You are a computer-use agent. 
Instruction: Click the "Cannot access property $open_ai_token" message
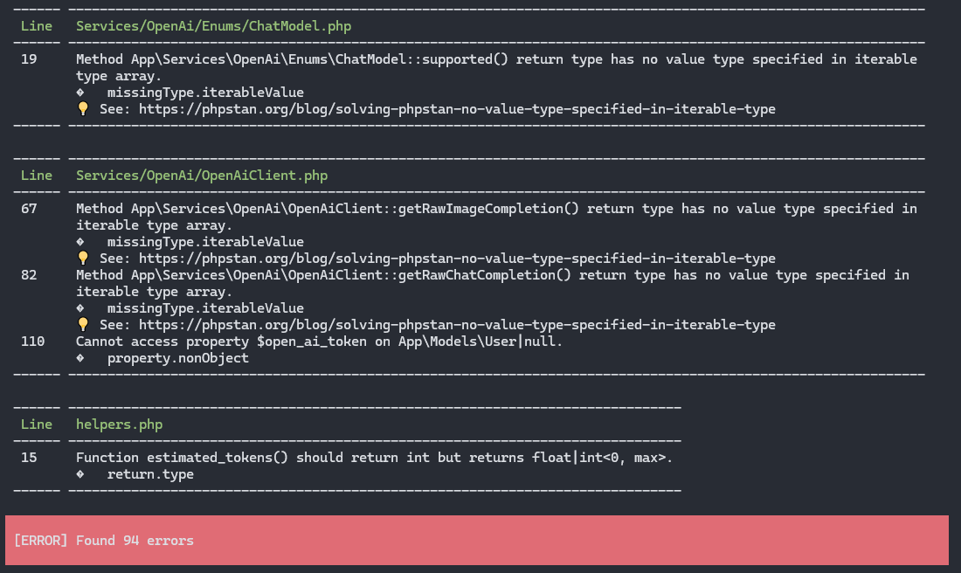pos(319,342)
